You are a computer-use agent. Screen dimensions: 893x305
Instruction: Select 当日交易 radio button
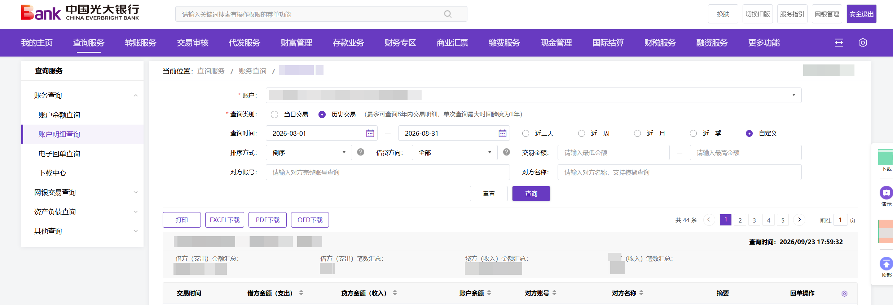click(x=274, y=115)
